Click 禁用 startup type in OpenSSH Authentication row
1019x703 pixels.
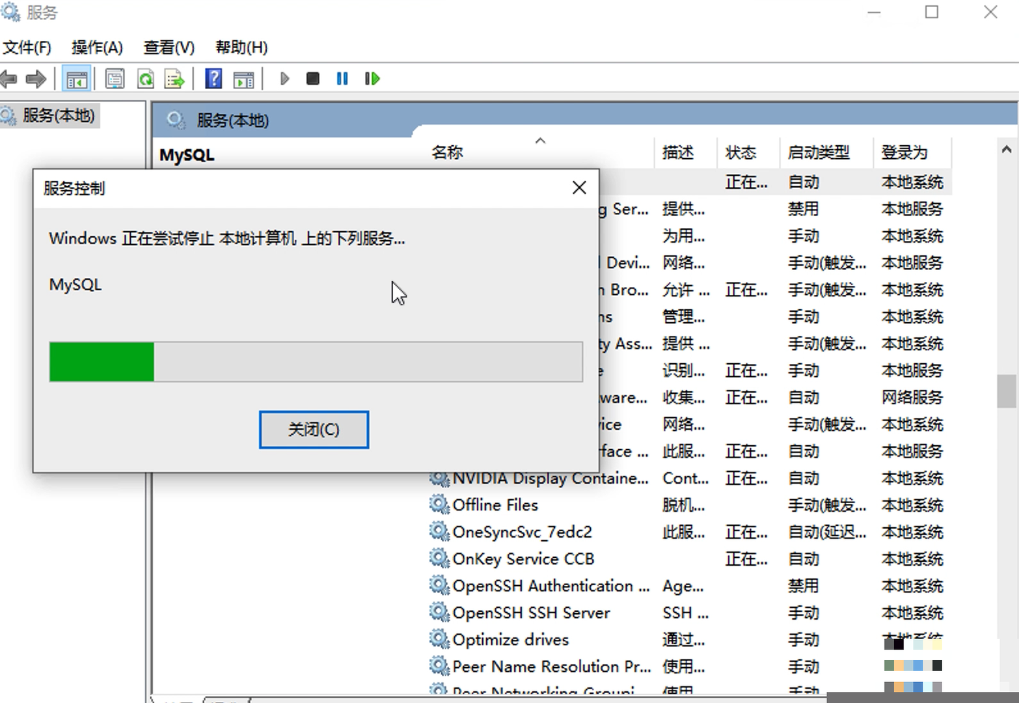pyautogui.click(x=803, y=586)
